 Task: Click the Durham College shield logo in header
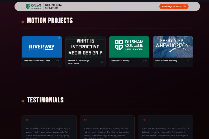point(28,6)
